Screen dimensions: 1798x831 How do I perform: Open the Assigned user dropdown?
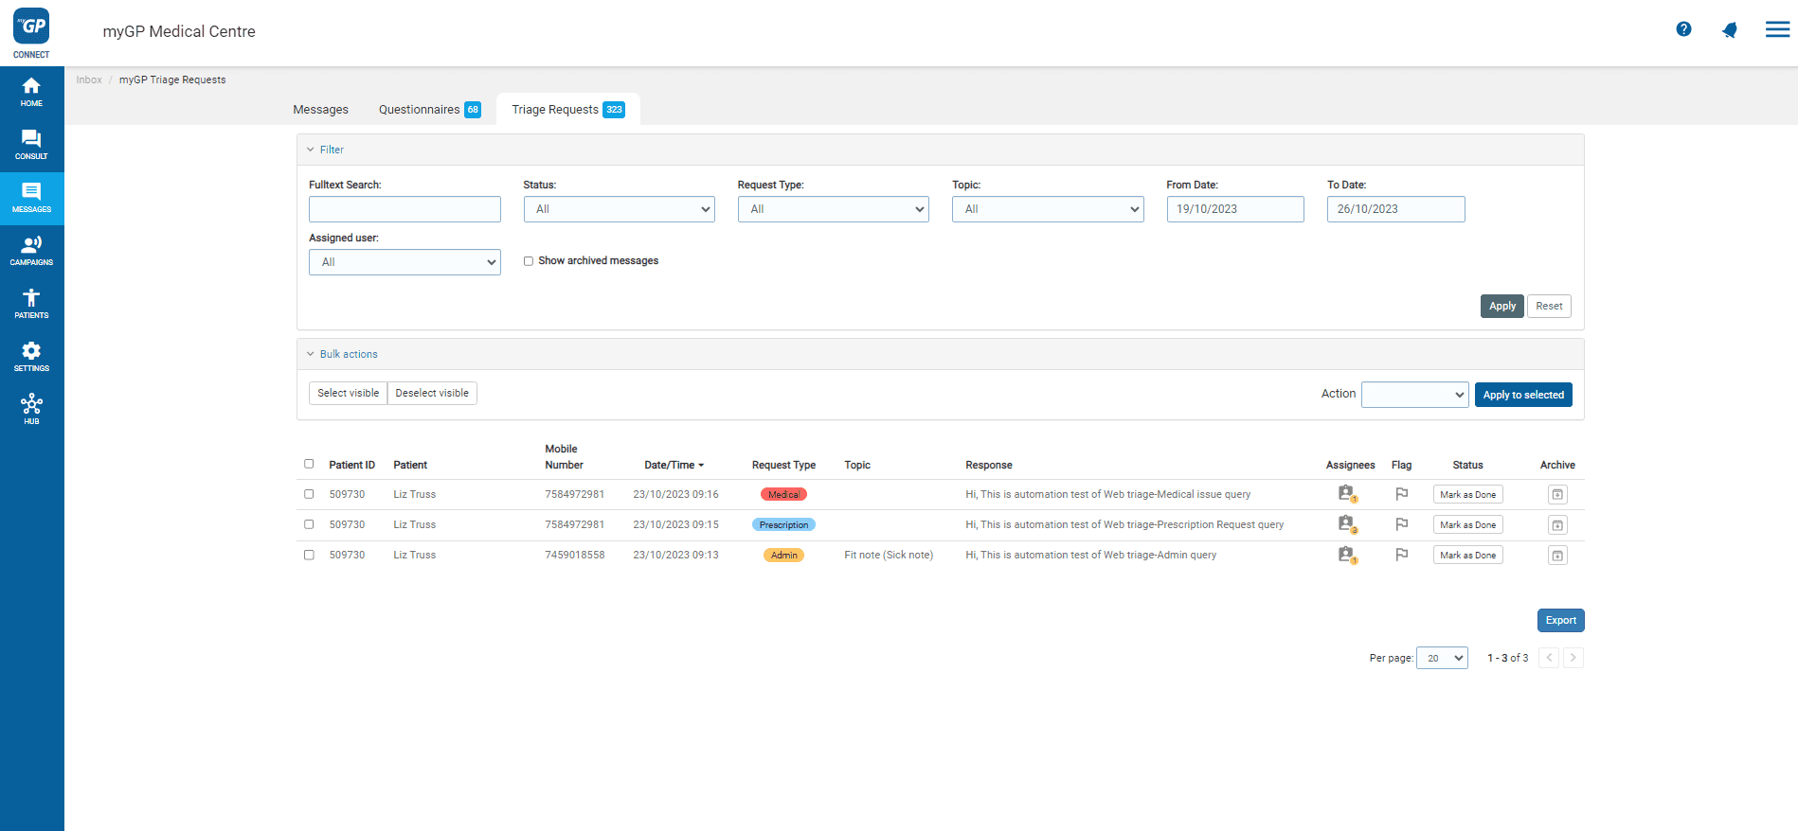tap(405, 262)
